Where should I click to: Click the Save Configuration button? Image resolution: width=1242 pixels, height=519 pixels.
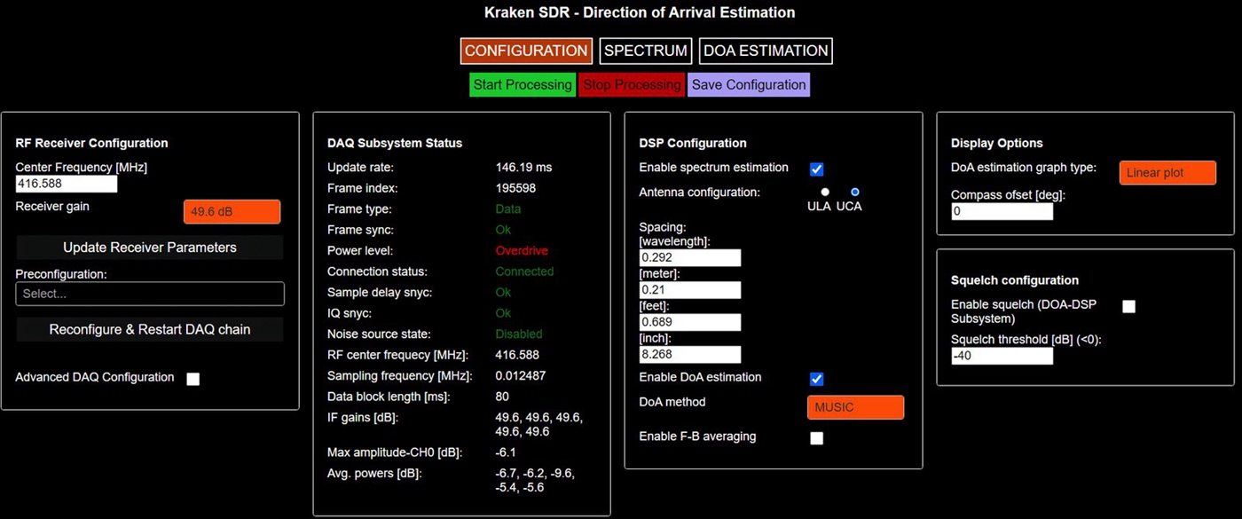pos(749,85)
